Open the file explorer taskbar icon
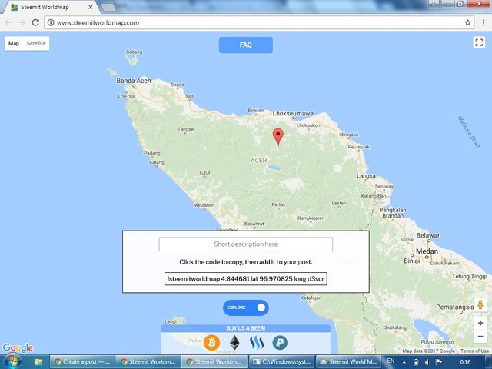 [38, 362]
